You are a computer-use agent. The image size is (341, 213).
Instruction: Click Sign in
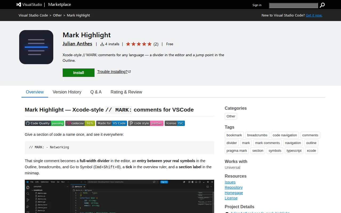(x=257, y=5)
